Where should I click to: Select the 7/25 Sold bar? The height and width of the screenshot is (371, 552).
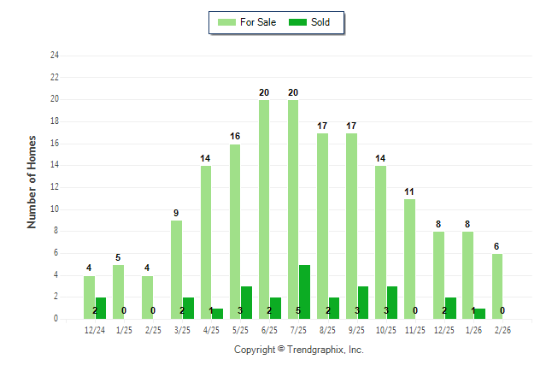coord(304,291)
